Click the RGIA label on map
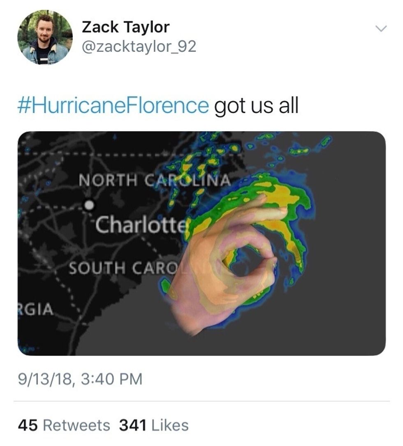 point(36,309)
